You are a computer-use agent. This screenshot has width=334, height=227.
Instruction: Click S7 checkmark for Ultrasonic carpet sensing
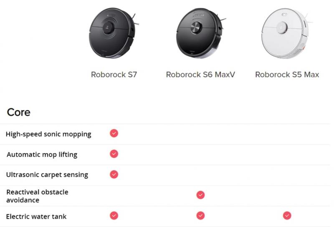click(114, 174)
